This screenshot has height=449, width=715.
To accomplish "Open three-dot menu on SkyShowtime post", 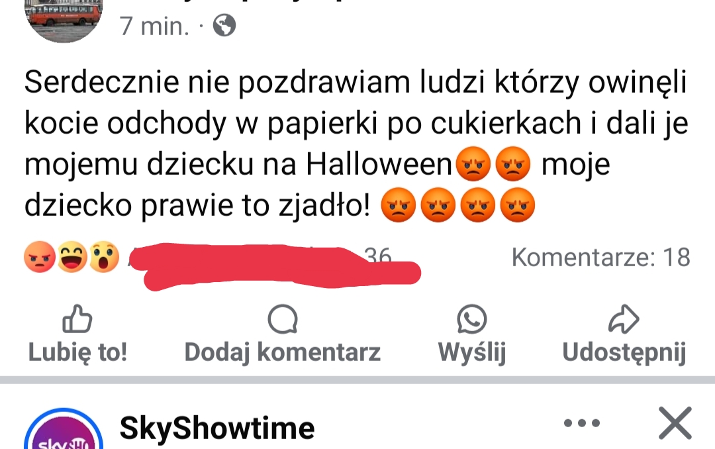I will (582, 423).
